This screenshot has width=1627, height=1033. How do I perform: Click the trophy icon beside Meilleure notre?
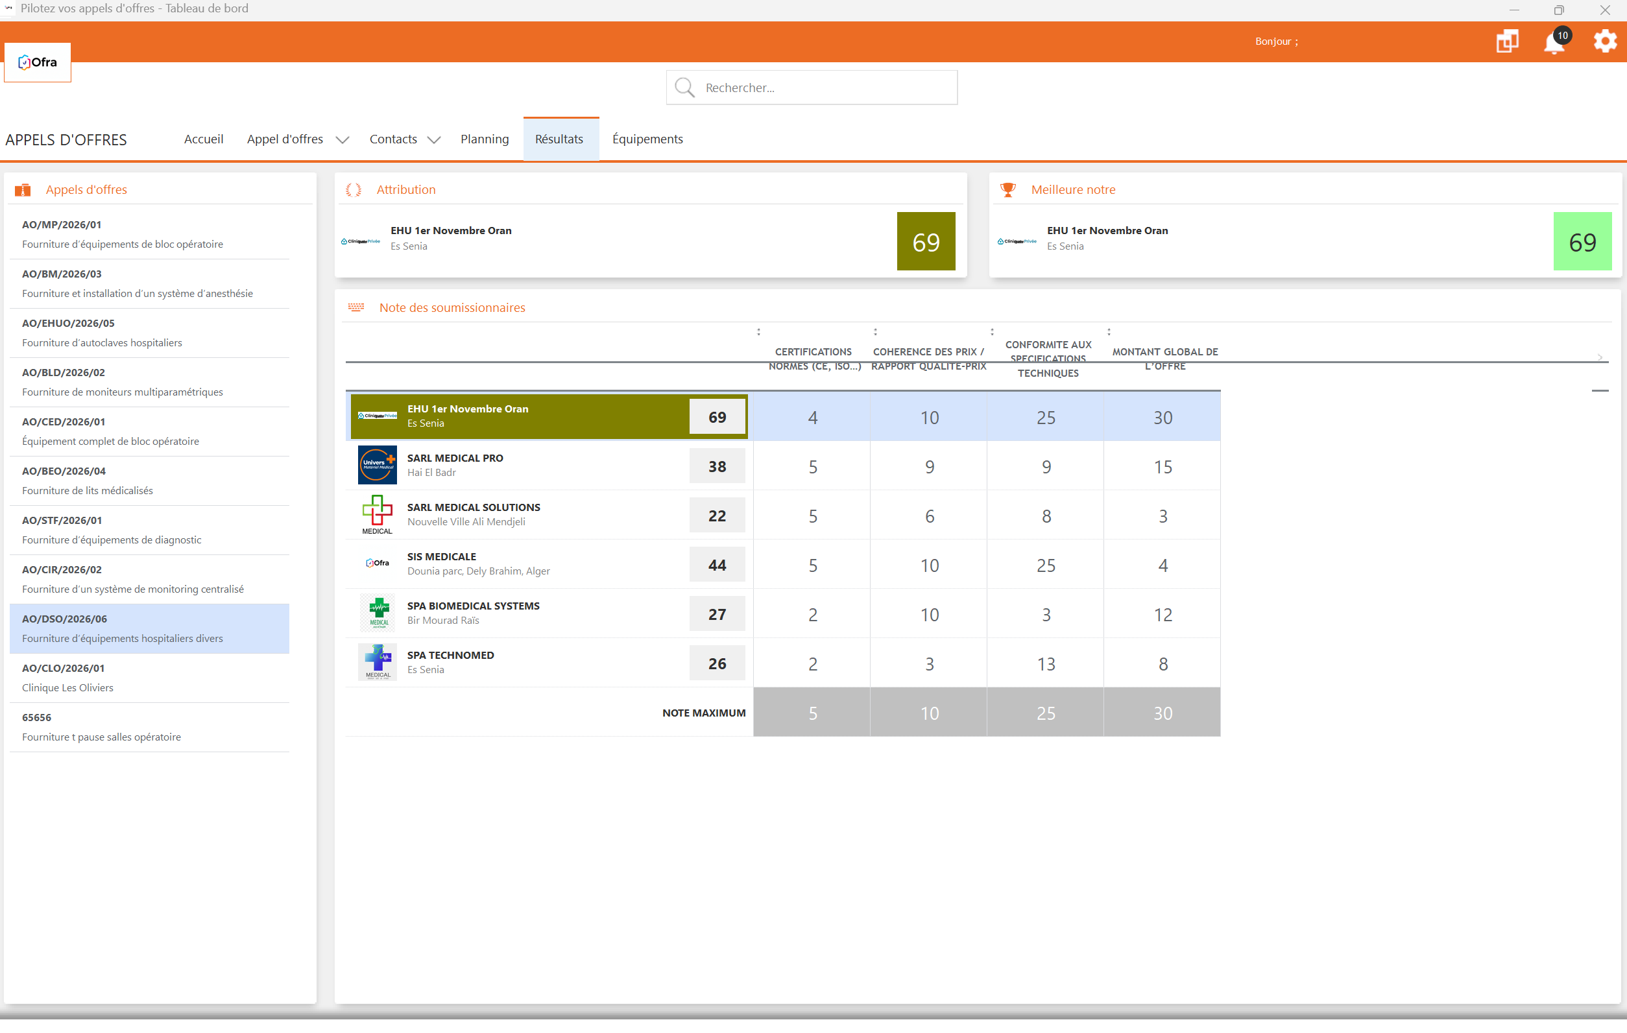coord(1007,190)
